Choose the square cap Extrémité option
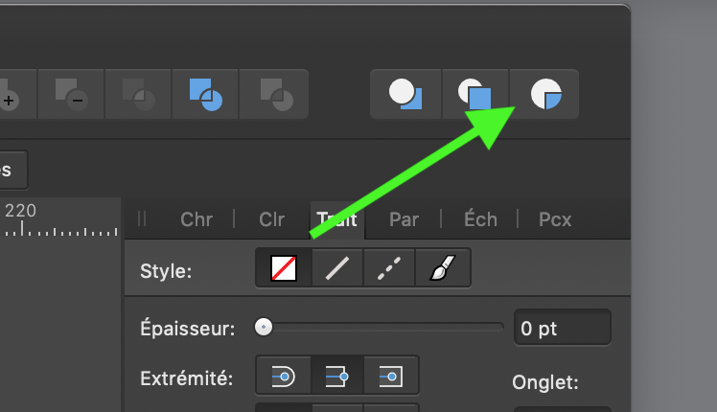Image resolution: width=717 pixels, height=412 pixels. 391,377
